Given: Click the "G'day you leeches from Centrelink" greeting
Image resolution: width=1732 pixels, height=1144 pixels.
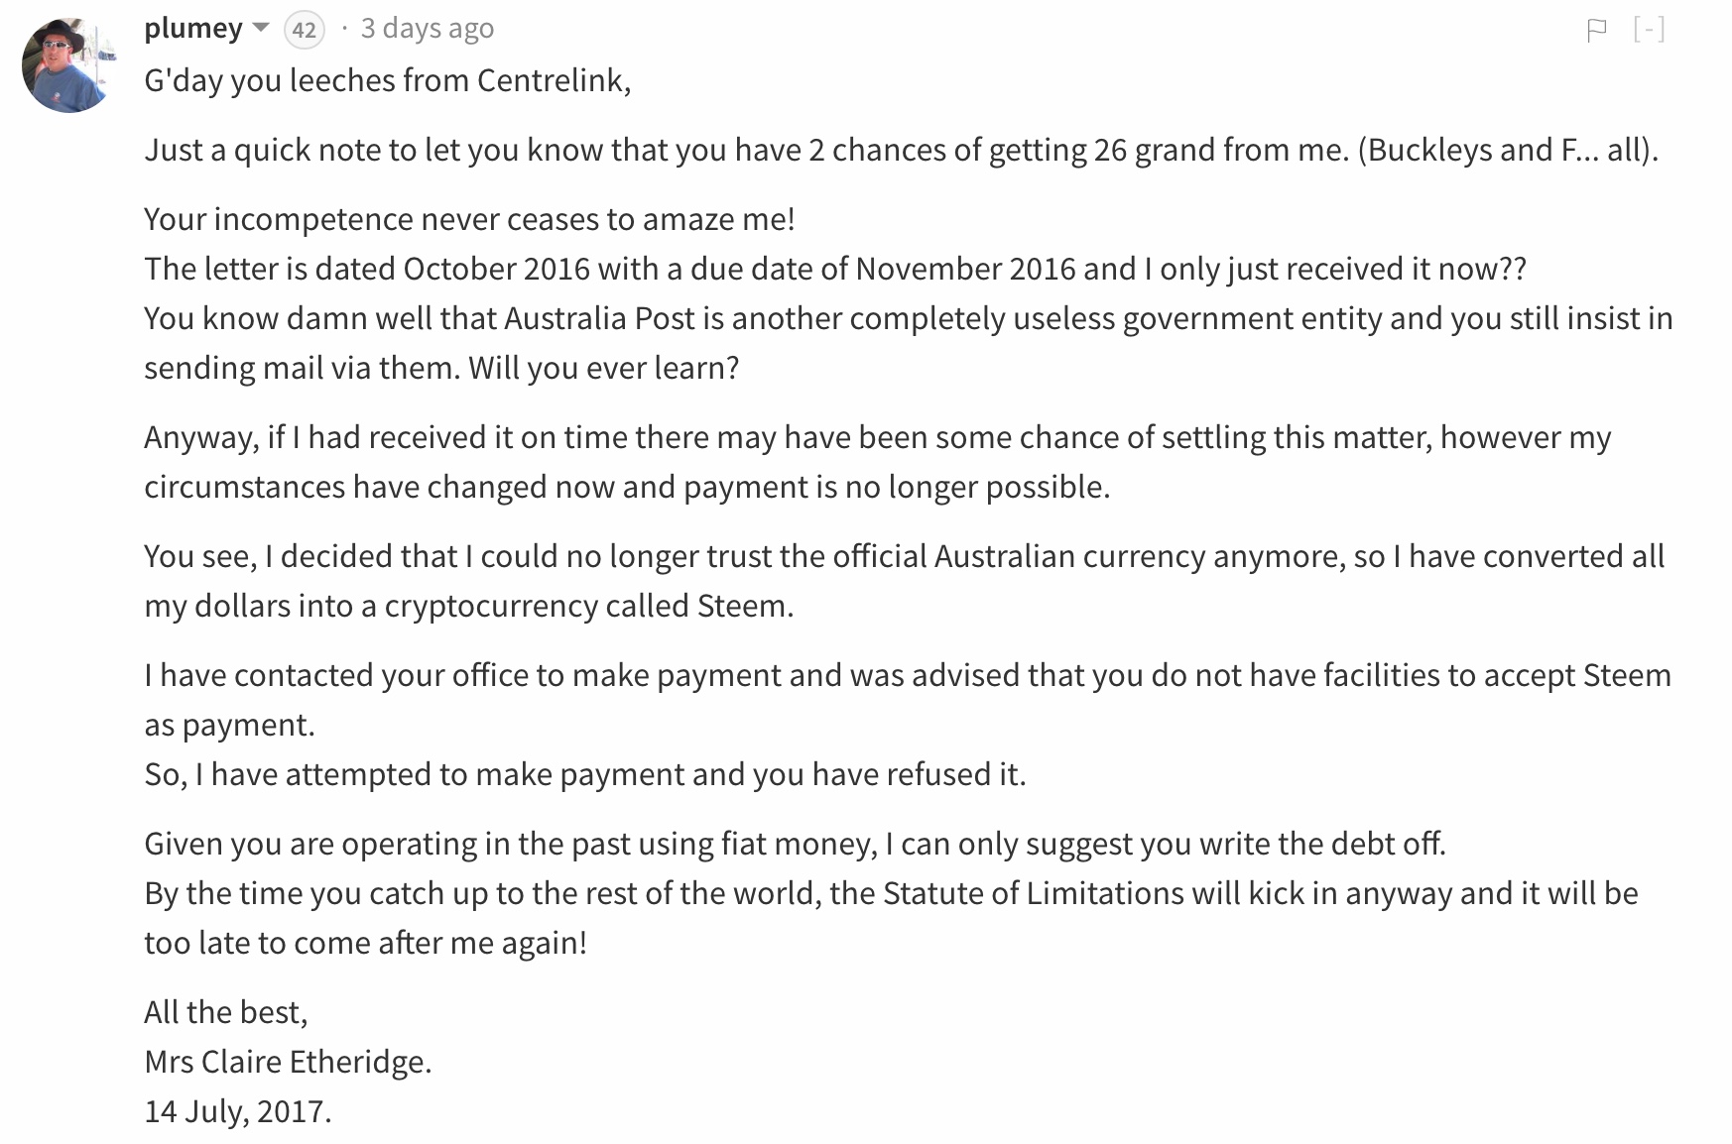Looking at the screenshot, I should pos(387,80).
